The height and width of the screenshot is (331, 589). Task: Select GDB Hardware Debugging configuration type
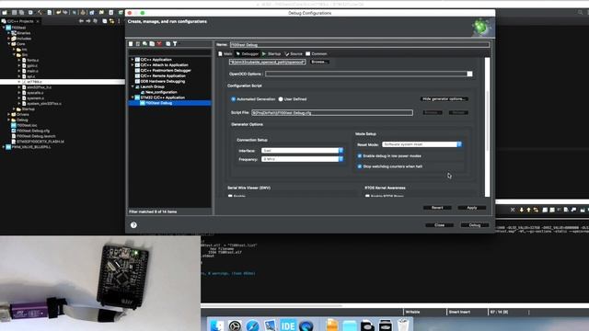pos(162,81)
